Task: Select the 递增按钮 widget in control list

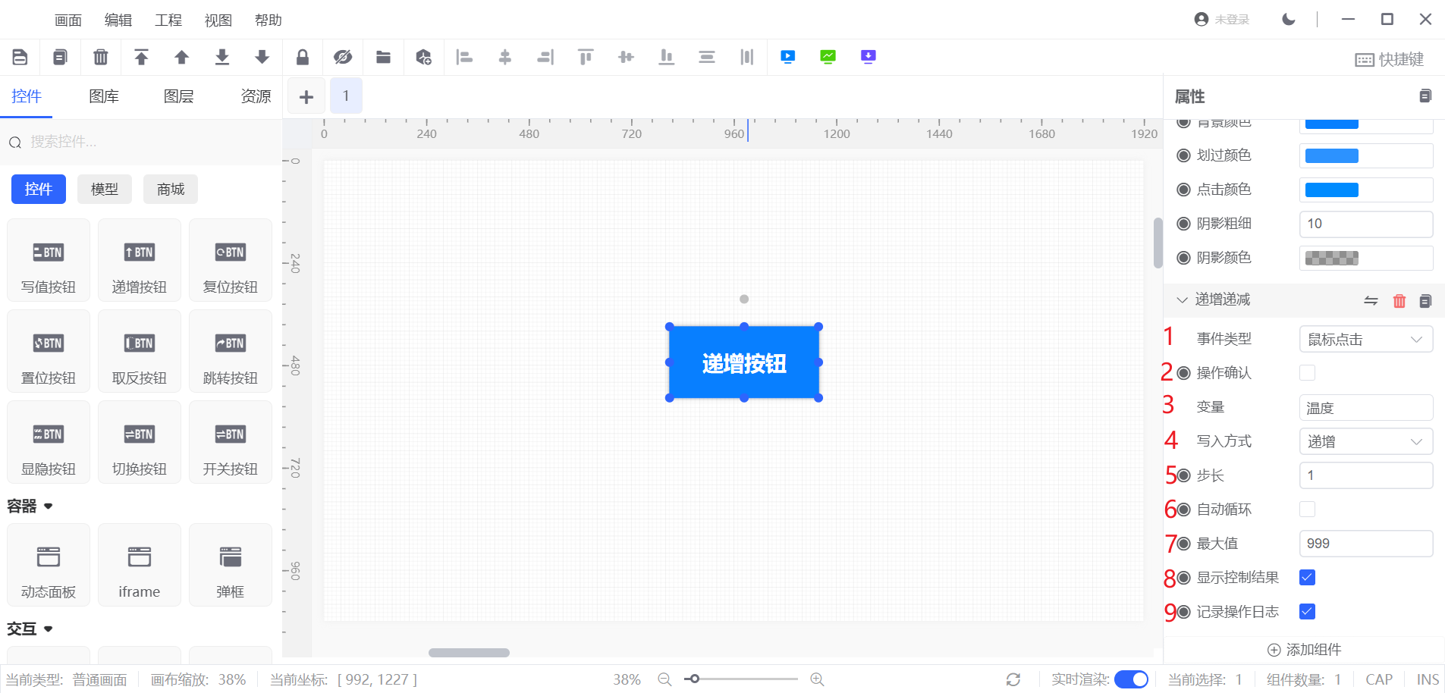Action: click(x=139, y=261)
